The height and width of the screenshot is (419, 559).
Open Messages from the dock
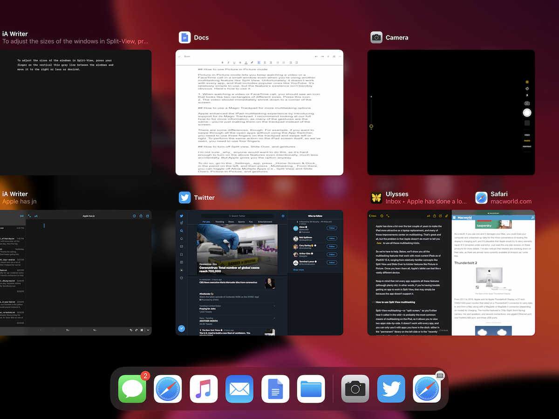132,389
